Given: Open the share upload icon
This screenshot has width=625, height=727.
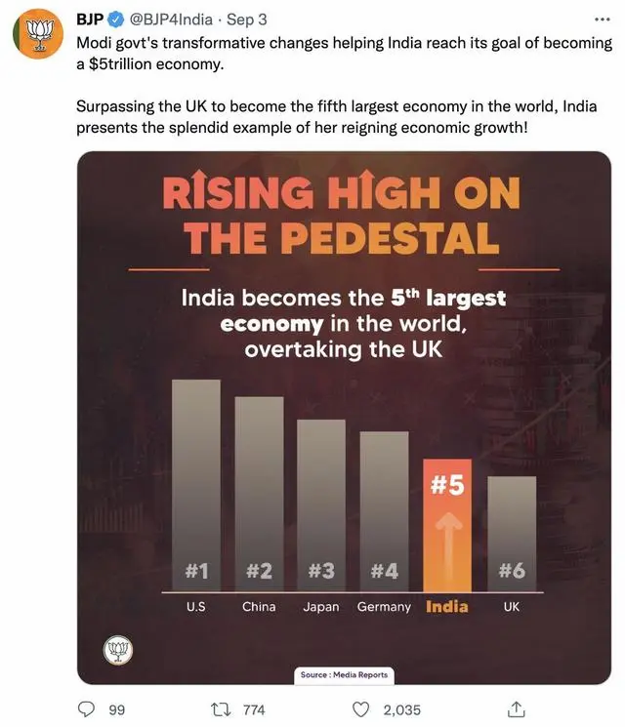Looking at the screenshot, I should click(516, 708).
